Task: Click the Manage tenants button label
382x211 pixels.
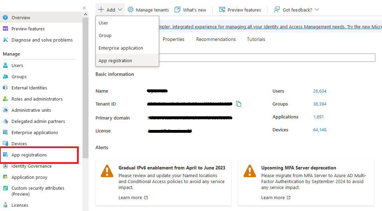Action: (152, 10)
